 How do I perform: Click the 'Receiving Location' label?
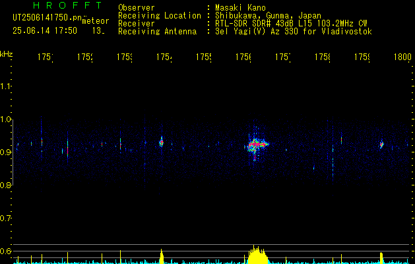coord(160,16)
